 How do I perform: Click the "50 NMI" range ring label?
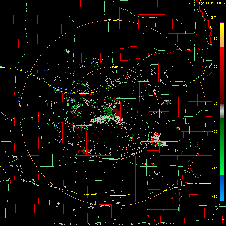coord(113,67)
